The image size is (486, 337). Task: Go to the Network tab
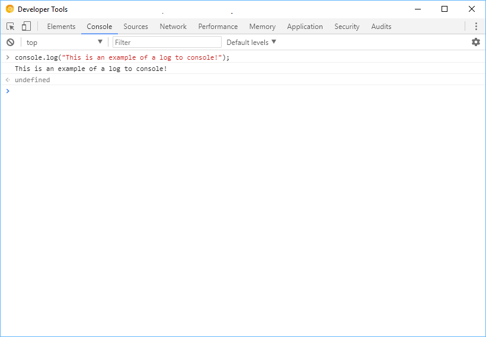click(x=173, y=27)
